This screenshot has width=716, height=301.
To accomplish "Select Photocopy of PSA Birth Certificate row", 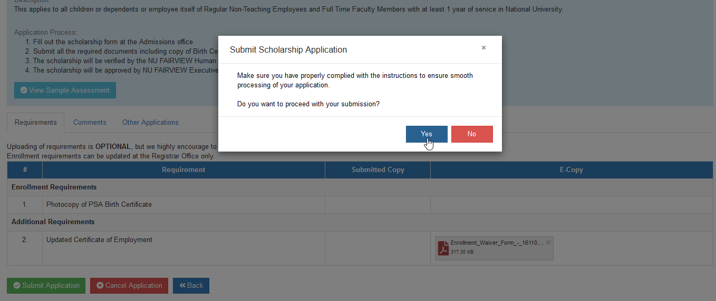I will 360,205.
